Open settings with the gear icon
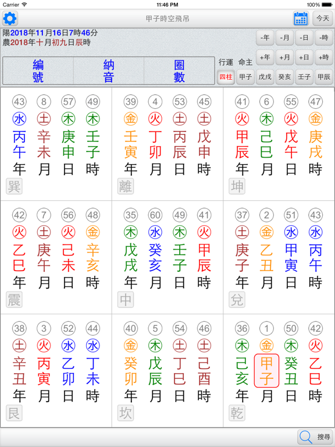This screenshot has height=447, width=335. (x=10, y=19)
